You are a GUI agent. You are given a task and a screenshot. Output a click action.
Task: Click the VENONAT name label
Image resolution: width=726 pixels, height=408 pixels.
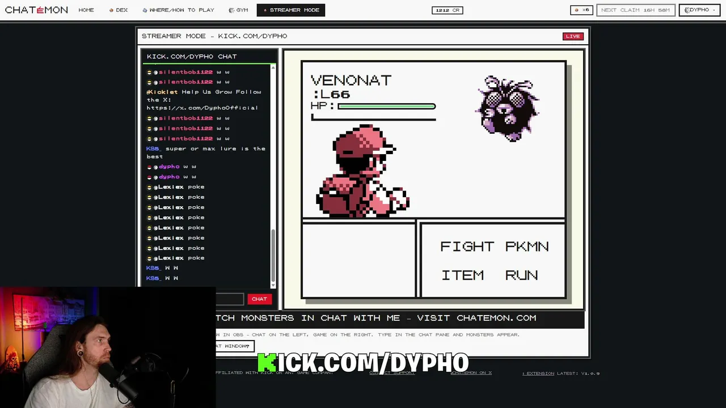tap(351, 80)
